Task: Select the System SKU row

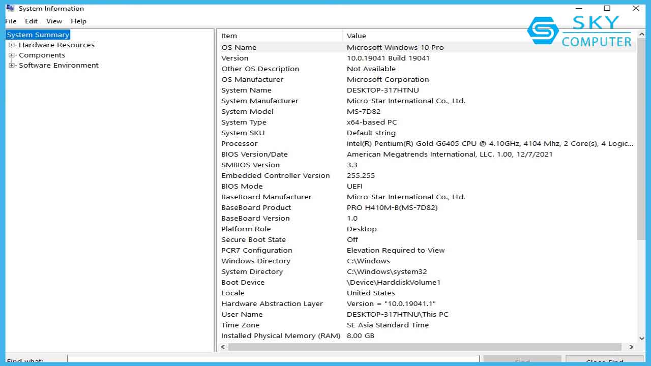Action: pos(427,133)
